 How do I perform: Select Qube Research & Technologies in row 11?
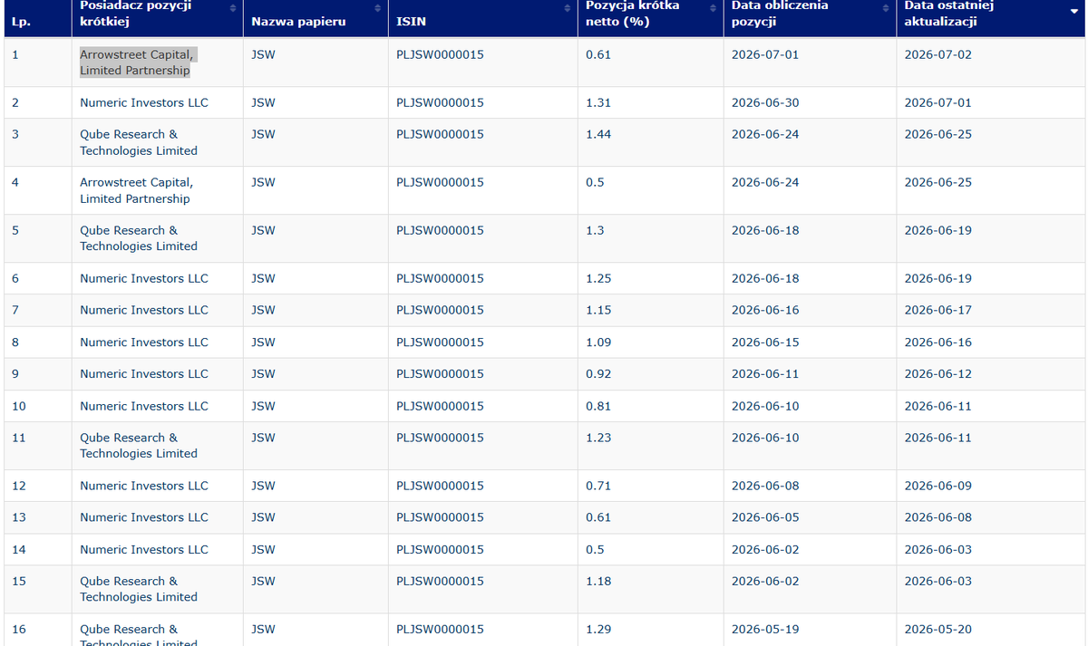(x=139, y=446)
